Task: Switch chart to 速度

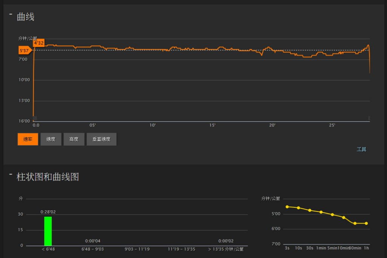Action: point(51,139)
